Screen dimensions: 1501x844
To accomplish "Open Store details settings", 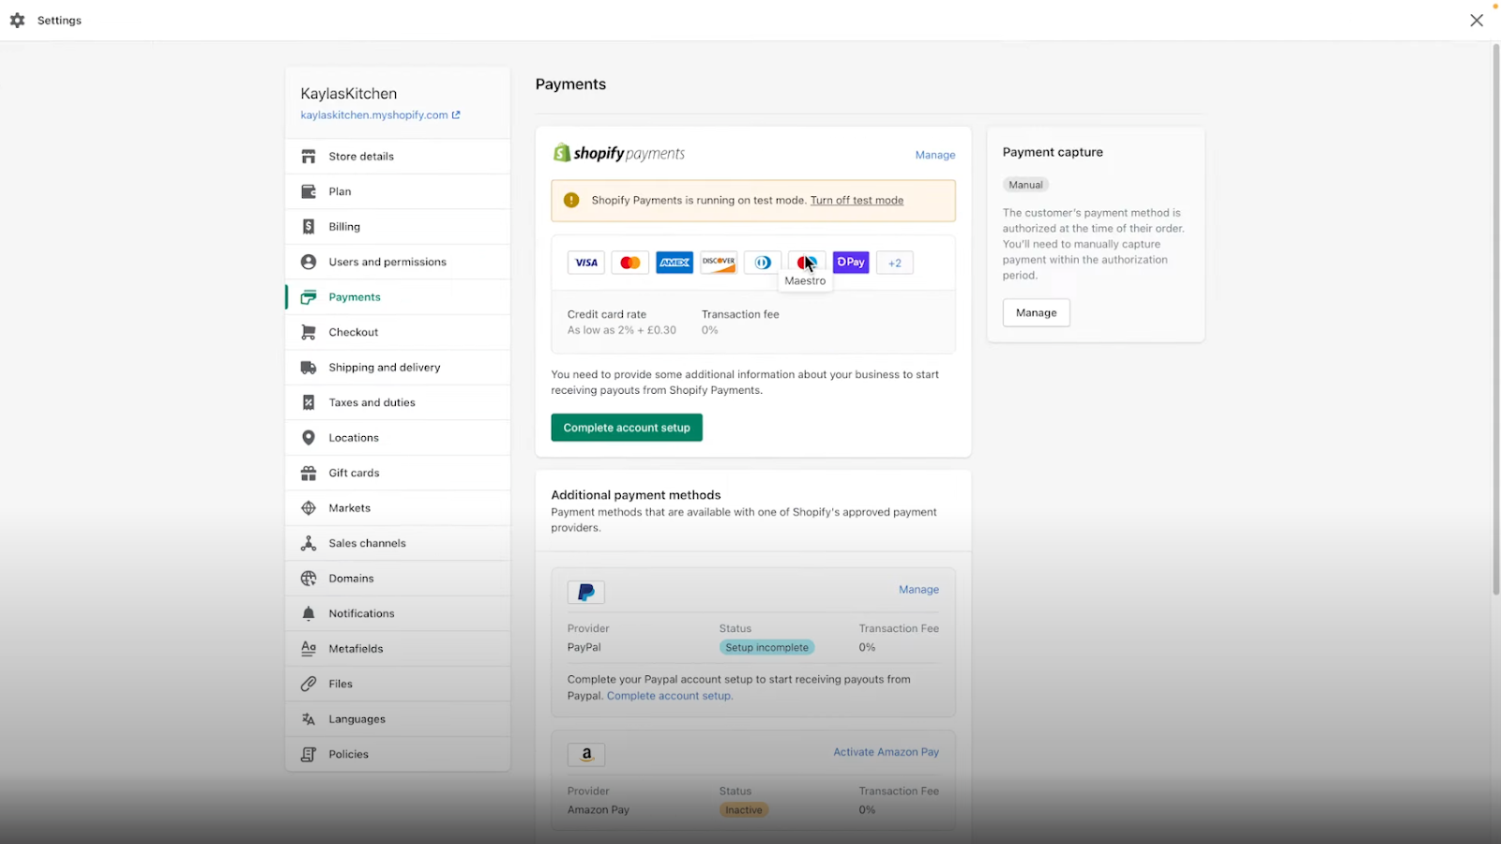I will (x=398, y=157).
